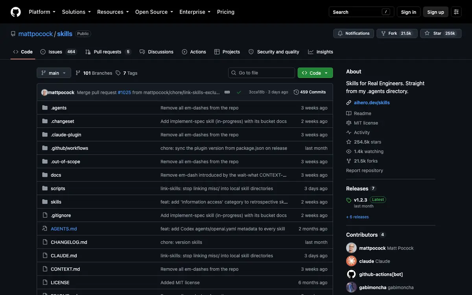The width and height of the screenshot is (472, 295).
Task: Open the CLAUDE.md file
Action: (64, 256)
